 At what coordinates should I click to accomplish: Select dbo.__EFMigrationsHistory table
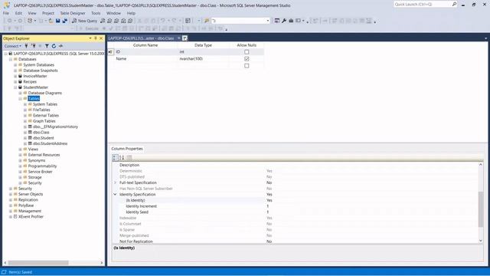tap(55, 127)
